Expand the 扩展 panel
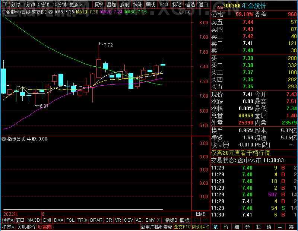The image size is (298, 231). 8,227
